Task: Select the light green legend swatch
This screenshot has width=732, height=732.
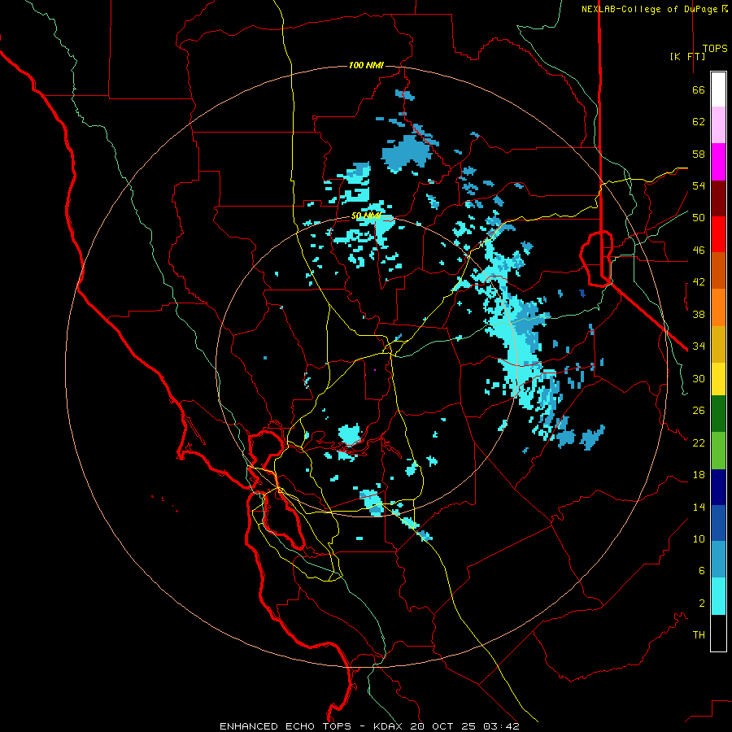Action: point(718,451)
